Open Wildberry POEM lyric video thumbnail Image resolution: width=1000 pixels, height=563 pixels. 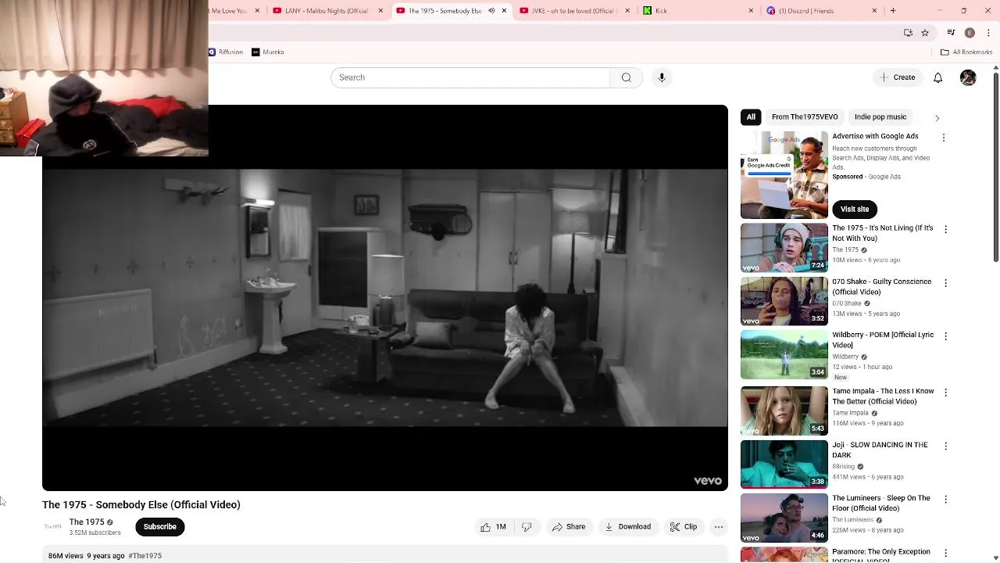pos(784,354)
